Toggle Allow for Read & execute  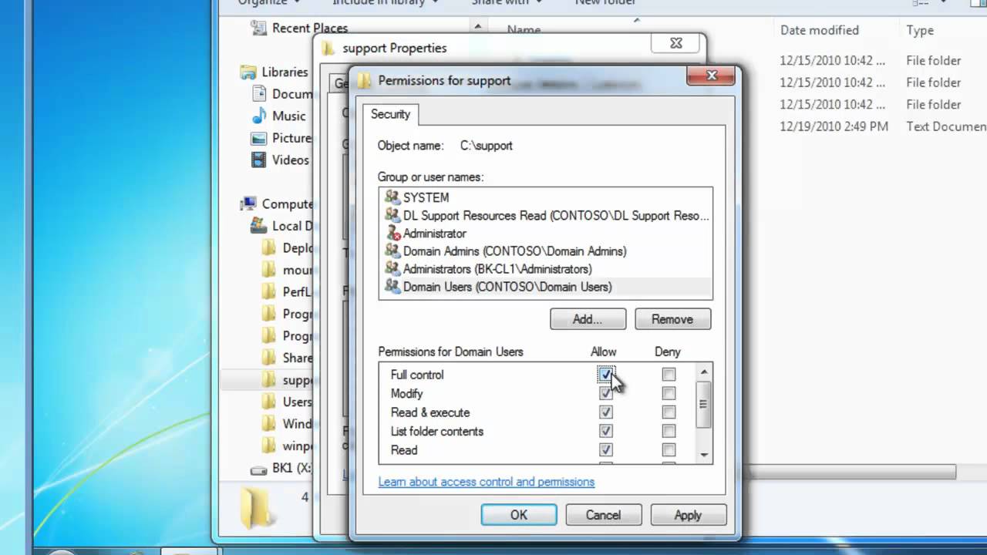pos(606,412)
